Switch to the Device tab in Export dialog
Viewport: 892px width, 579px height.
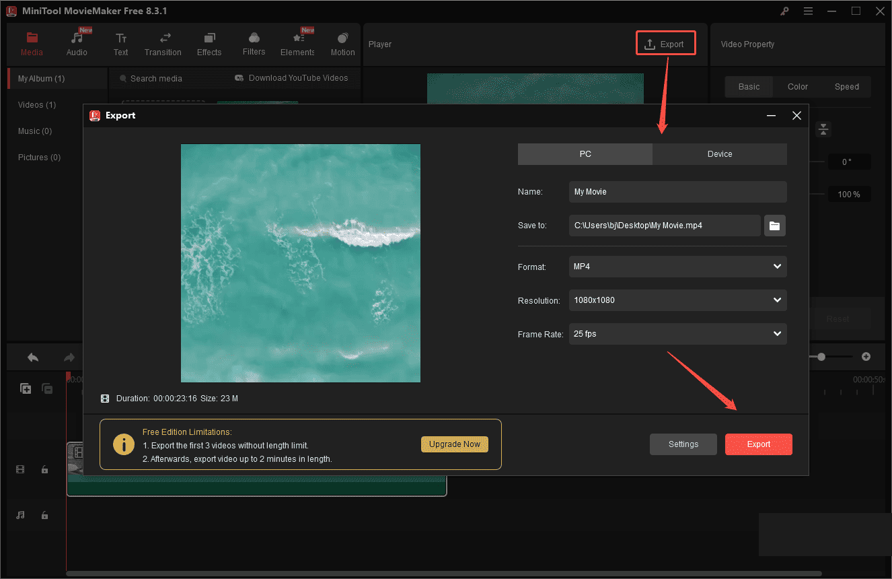pos(719,154)
